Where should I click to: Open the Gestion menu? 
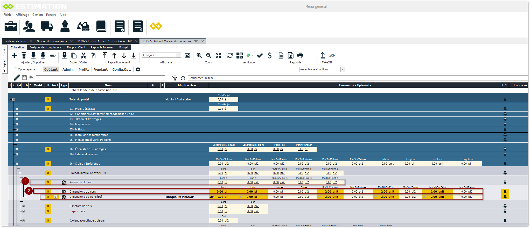(x=38, y=15)
